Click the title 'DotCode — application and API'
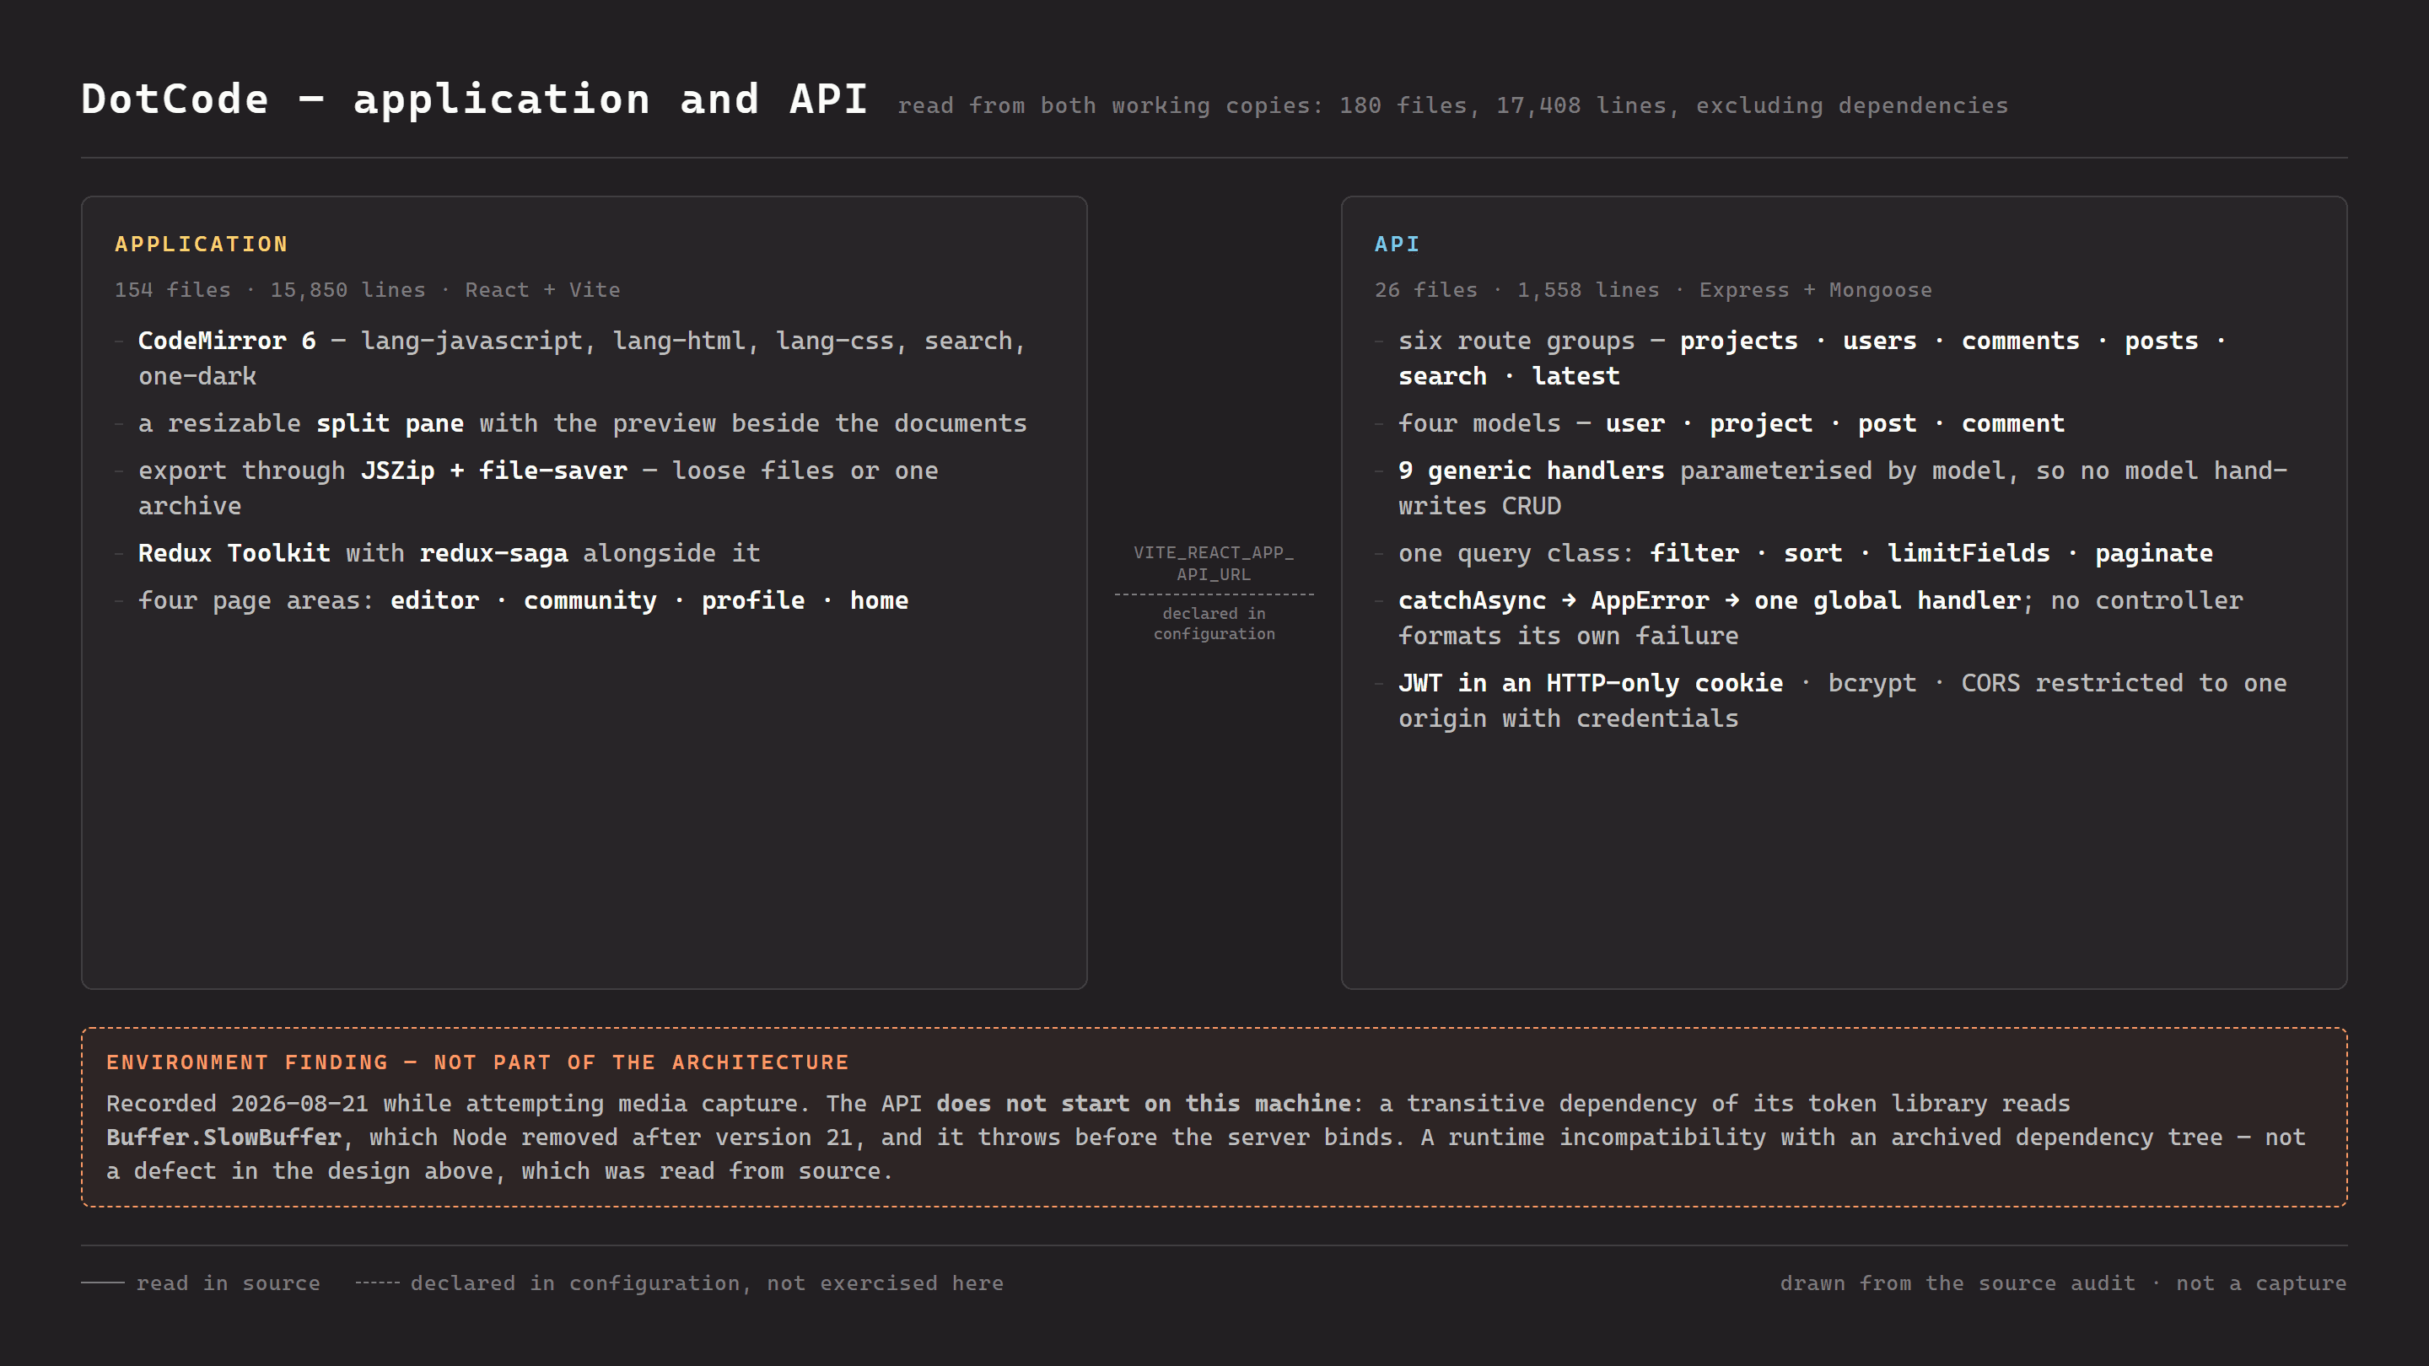The height and width of the screenshot is (1366, 2429). [474, 99]
